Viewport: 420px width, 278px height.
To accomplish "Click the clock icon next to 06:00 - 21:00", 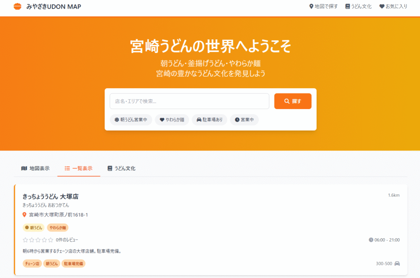I will (x=371, y=240).
